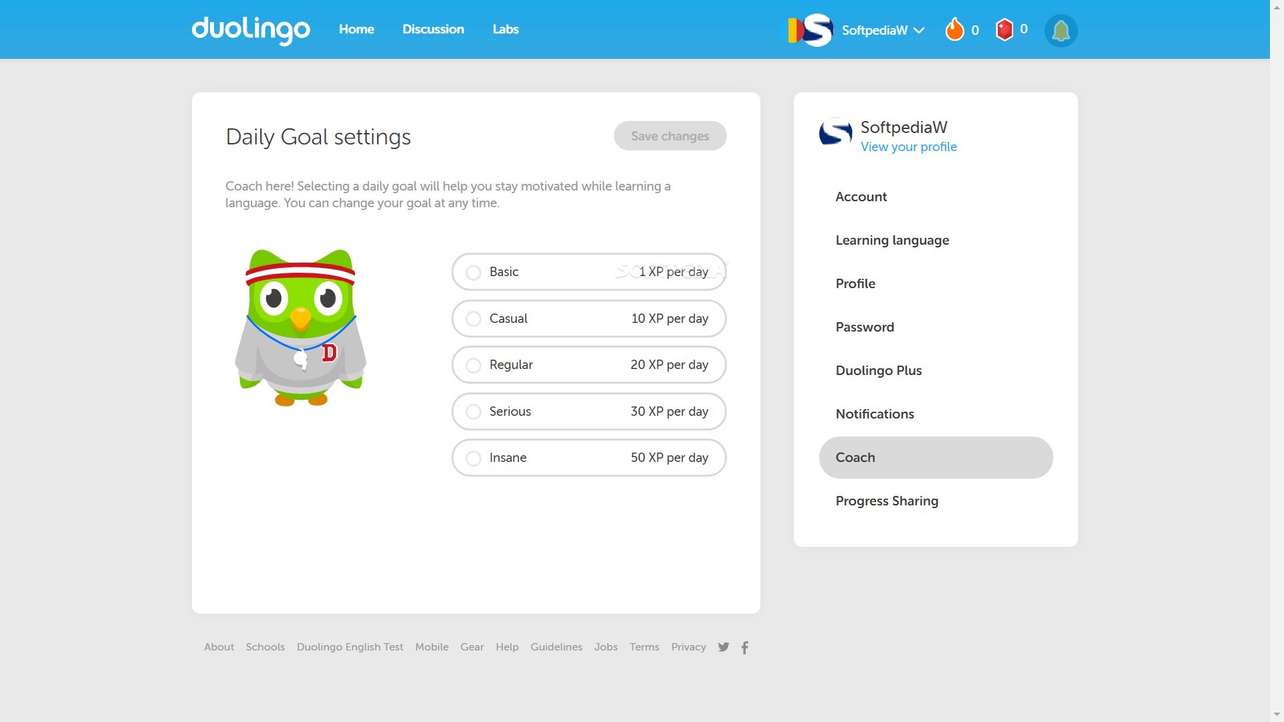
Task: Expand the SoftpediaW account dropdown
Action: click(x=920, y=29)
